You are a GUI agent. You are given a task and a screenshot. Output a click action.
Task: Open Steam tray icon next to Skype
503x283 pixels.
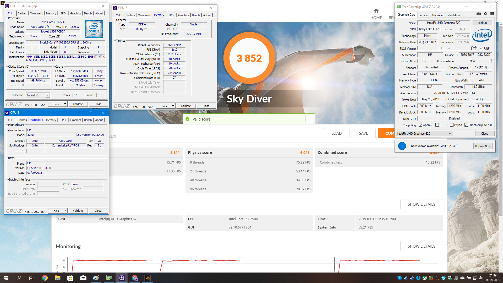(x=406, y=278)
